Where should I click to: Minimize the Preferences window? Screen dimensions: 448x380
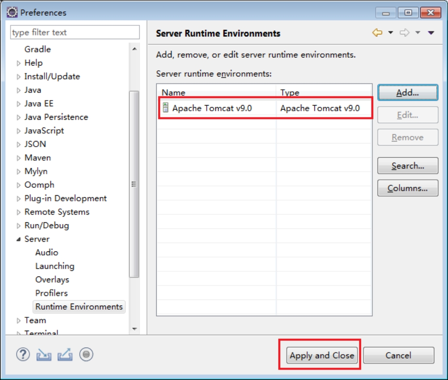[386, 13]
